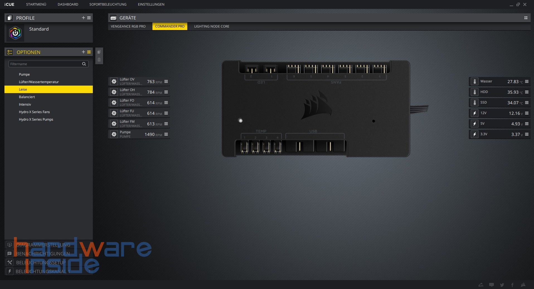Switch to the LIGHTING NODE CORE tab

click(x=212, y=26)
